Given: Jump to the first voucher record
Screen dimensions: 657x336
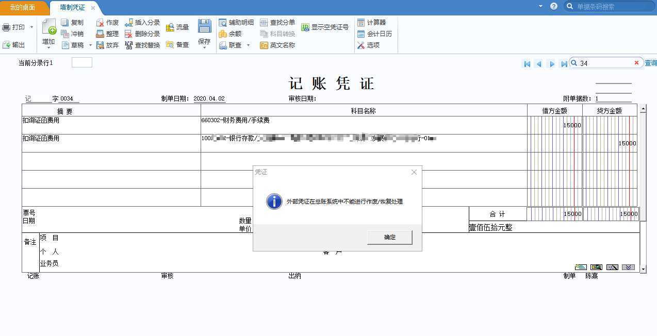Looking at the screenshot, I should click(527, 64).
